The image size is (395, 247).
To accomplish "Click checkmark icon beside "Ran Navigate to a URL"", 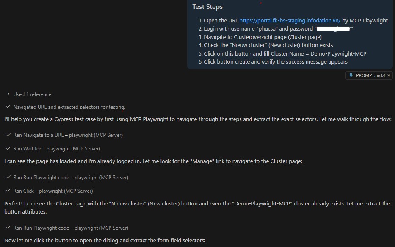I will pyautogui.click(x=8, y=135).
